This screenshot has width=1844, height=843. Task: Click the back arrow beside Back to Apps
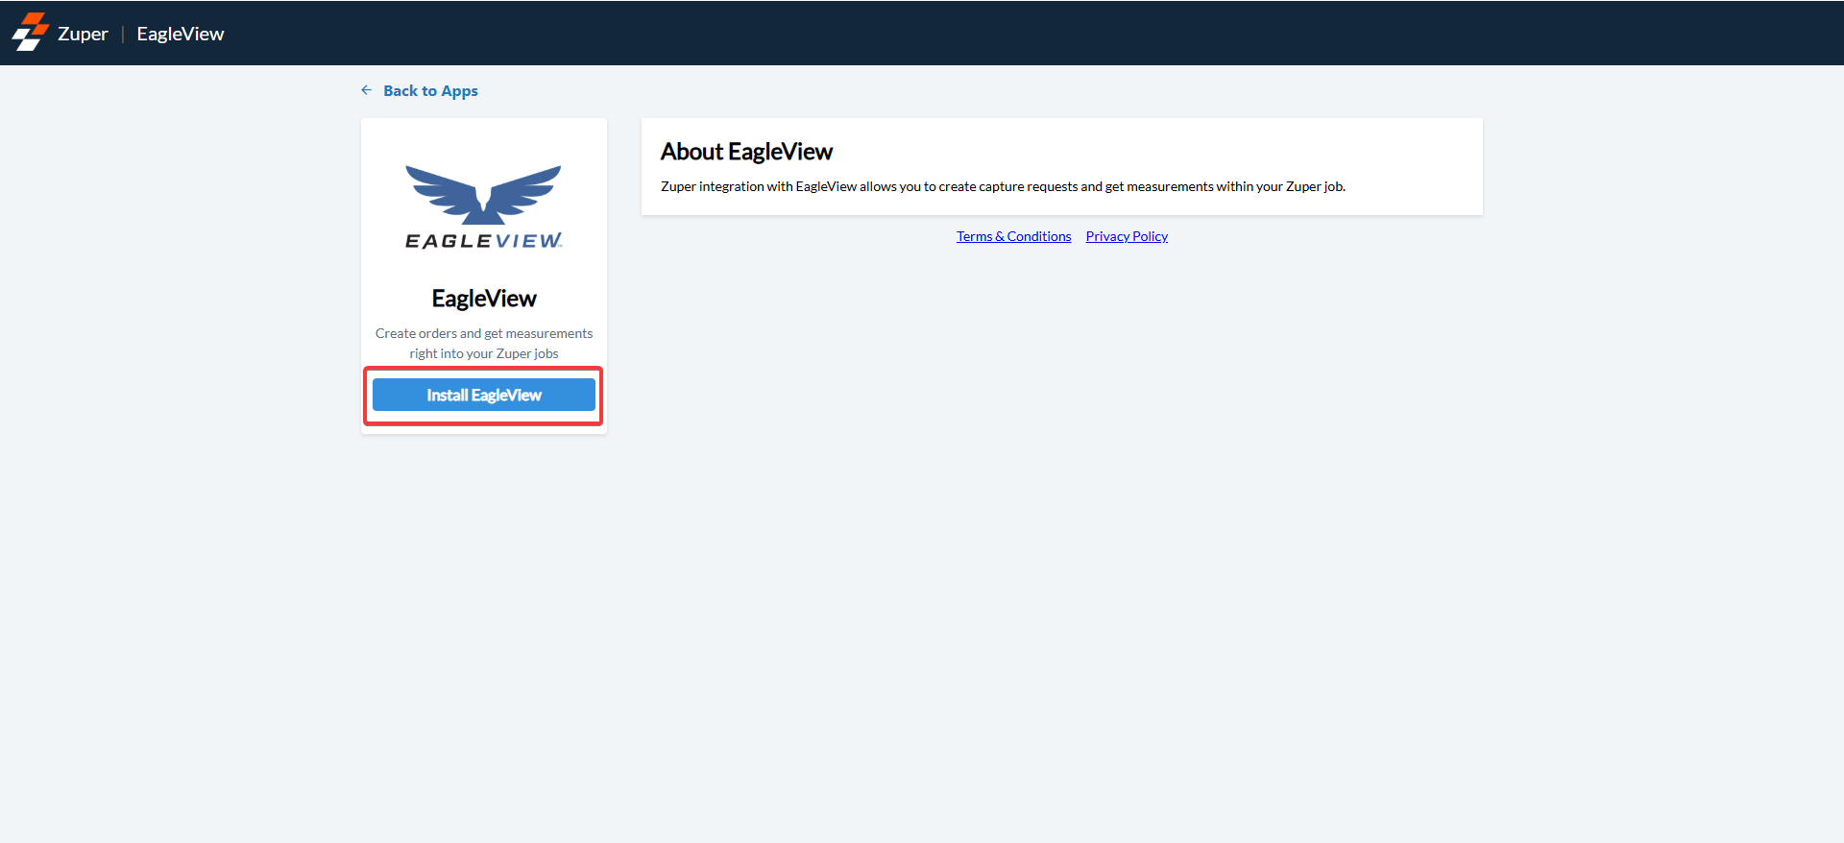pyautogui.click(x=366, y=90)
